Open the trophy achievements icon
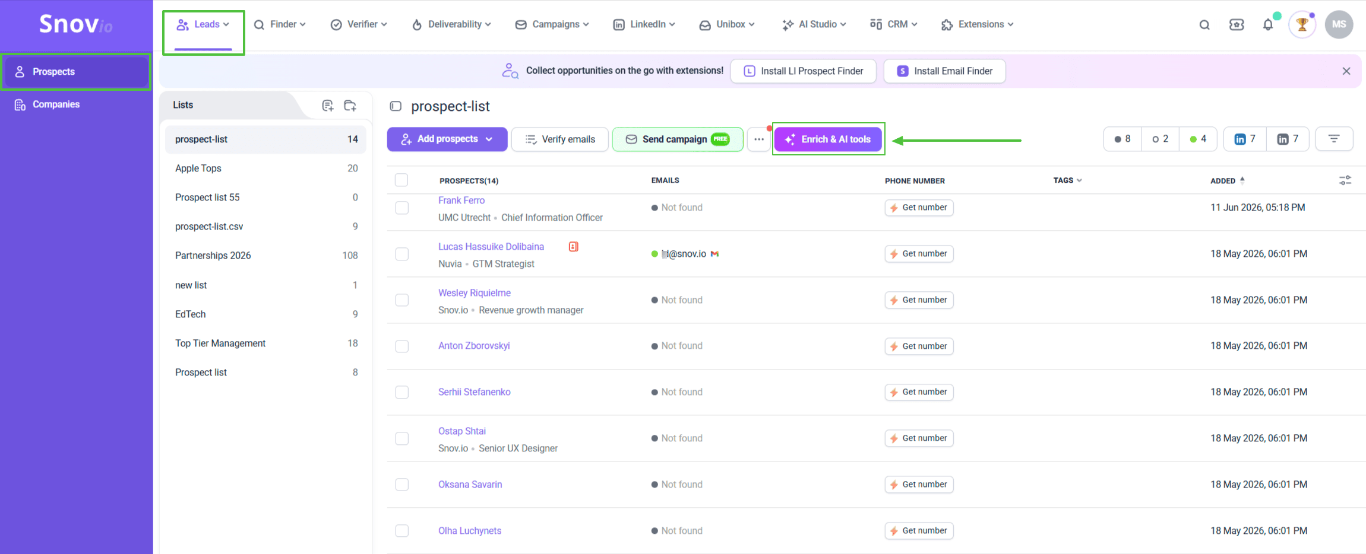 tap(1302, 25)
